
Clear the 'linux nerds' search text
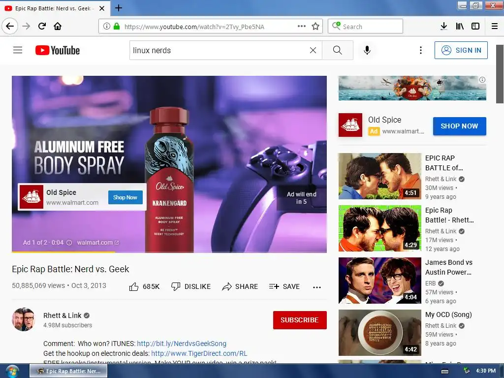[x=313, y=50]
